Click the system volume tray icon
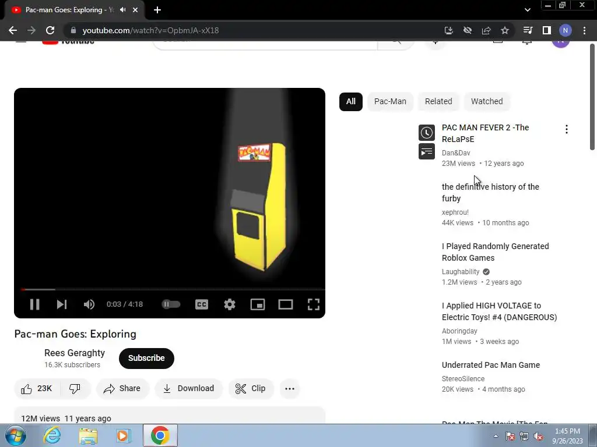The image size is (597, 447). [x=538, y=436]
